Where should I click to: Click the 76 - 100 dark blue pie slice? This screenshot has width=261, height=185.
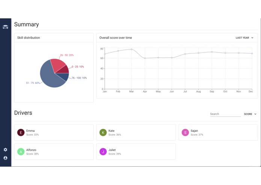click(x=64, y=76)
